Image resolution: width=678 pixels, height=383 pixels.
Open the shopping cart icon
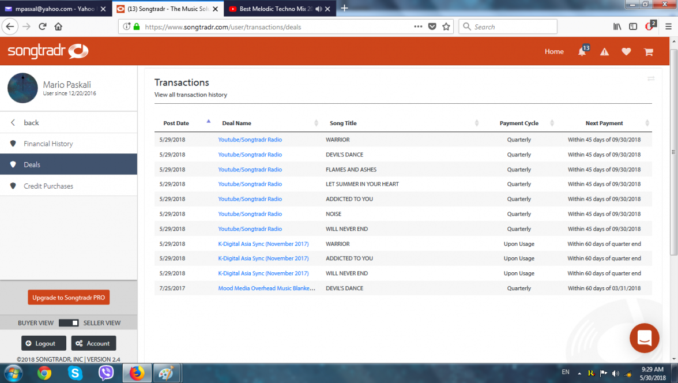tap(649, 52)
